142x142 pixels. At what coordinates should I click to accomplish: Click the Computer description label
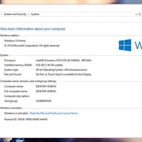pyautogui.click(x=17, y=96)
